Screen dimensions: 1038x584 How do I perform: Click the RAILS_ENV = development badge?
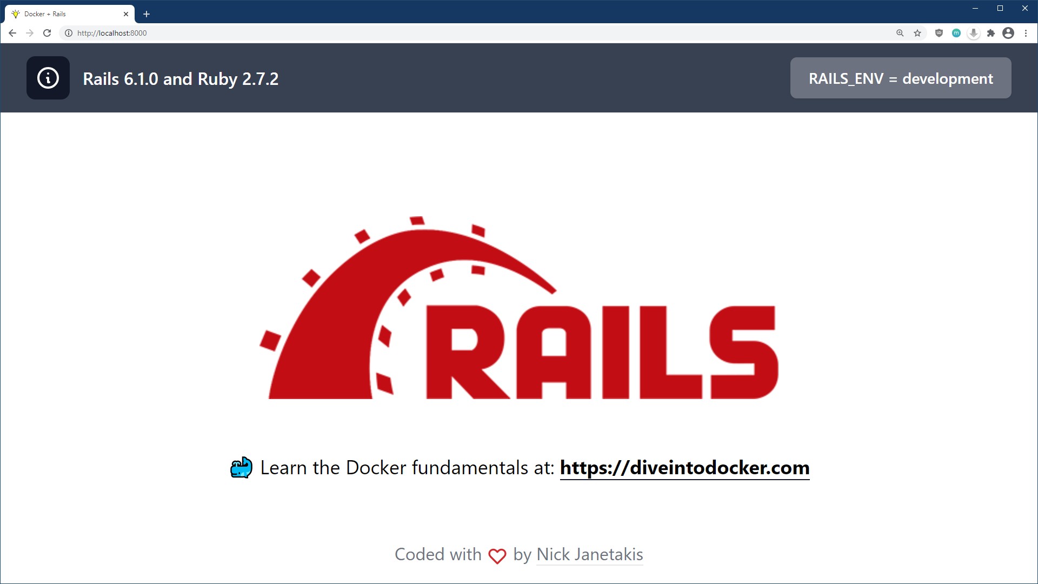pyautogui.click(x=901, y=78)
